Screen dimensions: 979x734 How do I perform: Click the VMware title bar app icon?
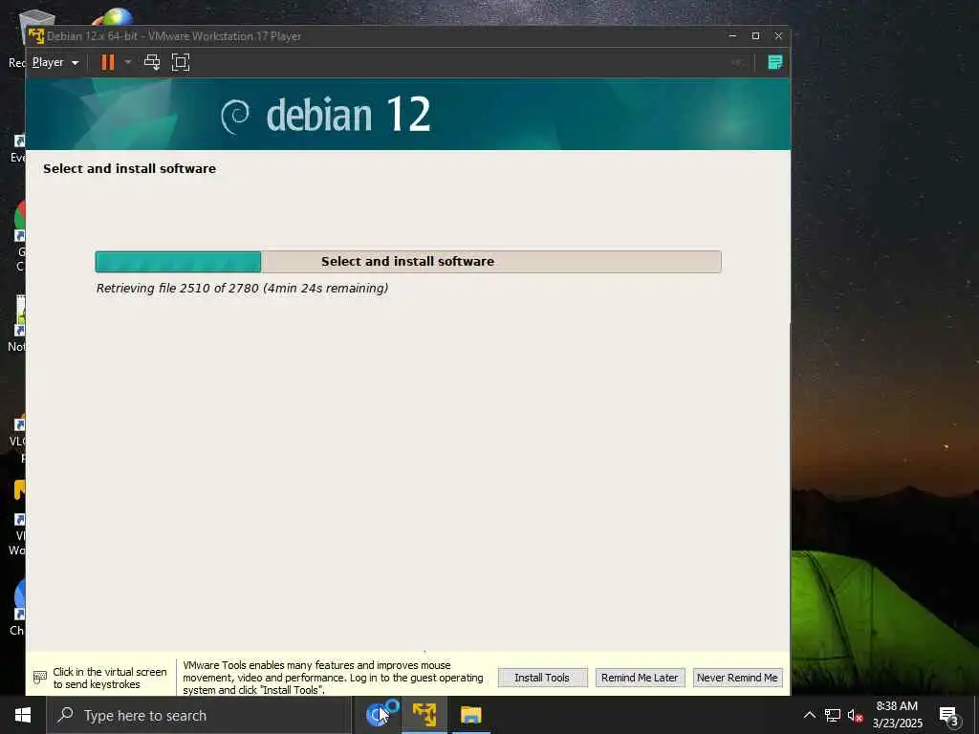pyautogui.click(x=36, y=36)
